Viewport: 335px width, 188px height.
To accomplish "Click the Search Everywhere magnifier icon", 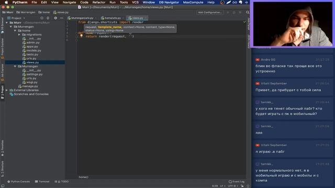I will click(248, 13).
